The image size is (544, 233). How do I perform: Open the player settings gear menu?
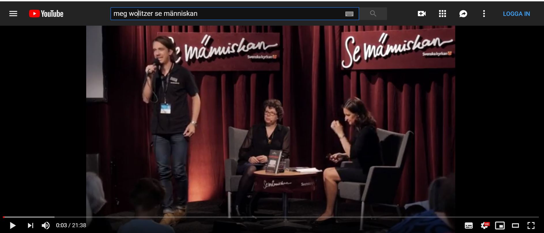pyautogui.click(x=484, y=225)
